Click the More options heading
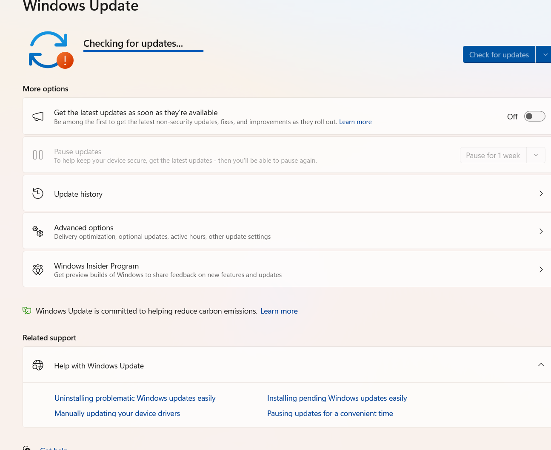 click(46, 89)
